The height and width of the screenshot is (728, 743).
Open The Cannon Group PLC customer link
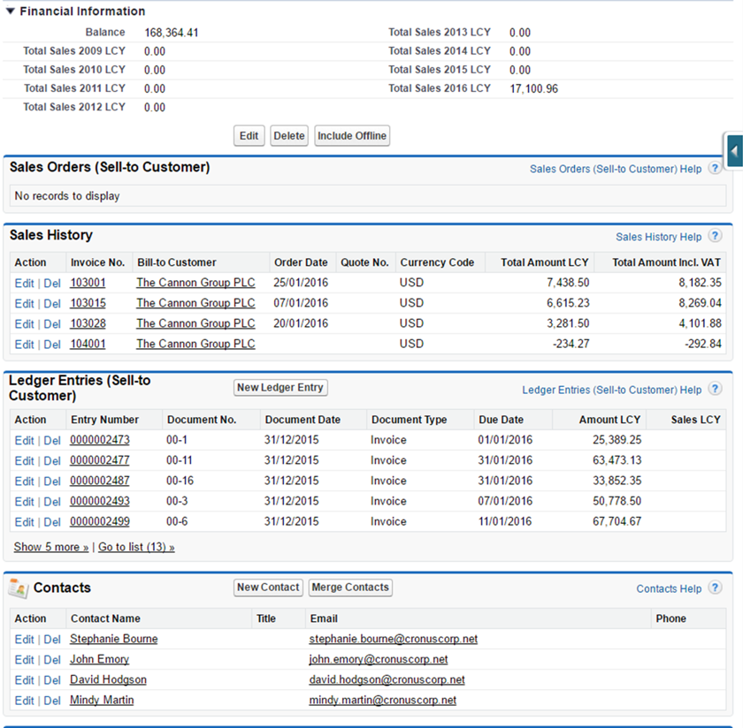pos(195,283)
